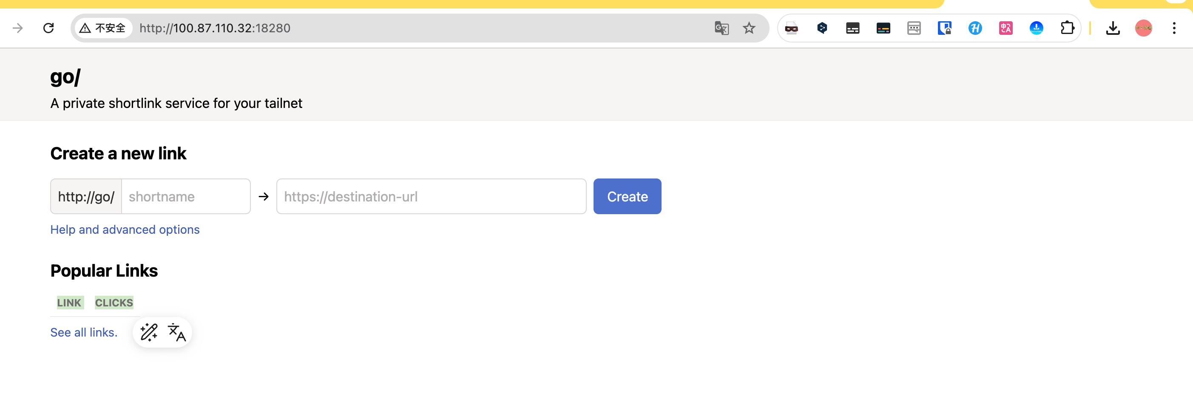Click the magic wand floating icon
Viewport: 1193px width, 419px height.
click(149, 332)
